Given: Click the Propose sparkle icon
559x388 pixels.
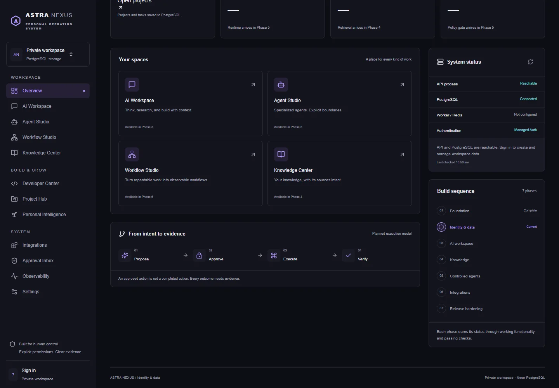Looking at the screenshot, I should pos(125,255).
